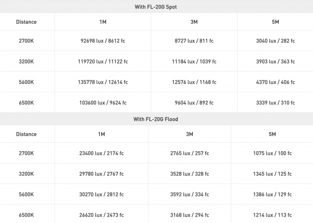Select the 3528 lux / 328 fc cell
This screenshot has width=313, height=223.
coord(189,174)
